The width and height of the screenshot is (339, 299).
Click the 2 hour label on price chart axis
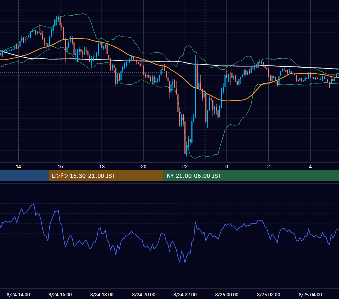click(x=268, y=167)
